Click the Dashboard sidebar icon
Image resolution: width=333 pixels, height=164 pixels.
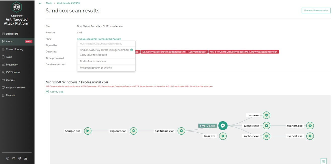(3, 34)
